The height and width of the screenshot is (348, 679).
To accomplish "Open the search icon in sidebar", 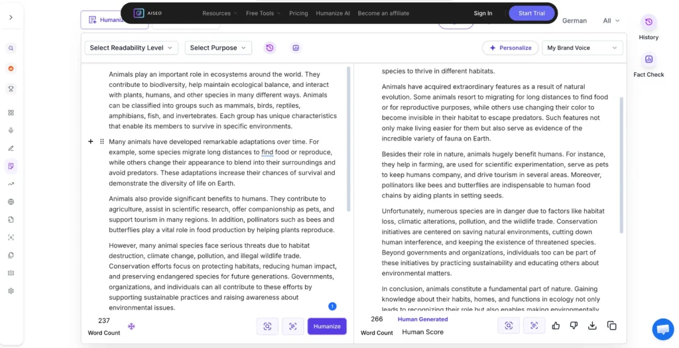I will [x=11, y=48].
